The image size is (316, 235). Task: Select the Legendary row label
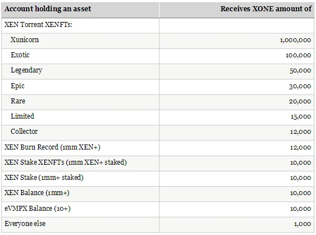point(26,70)
